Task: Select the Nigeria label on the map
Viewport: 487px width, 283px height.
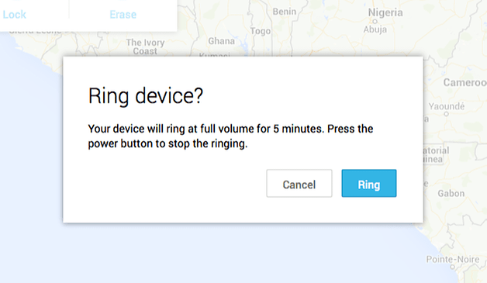Action: [385, 12]
